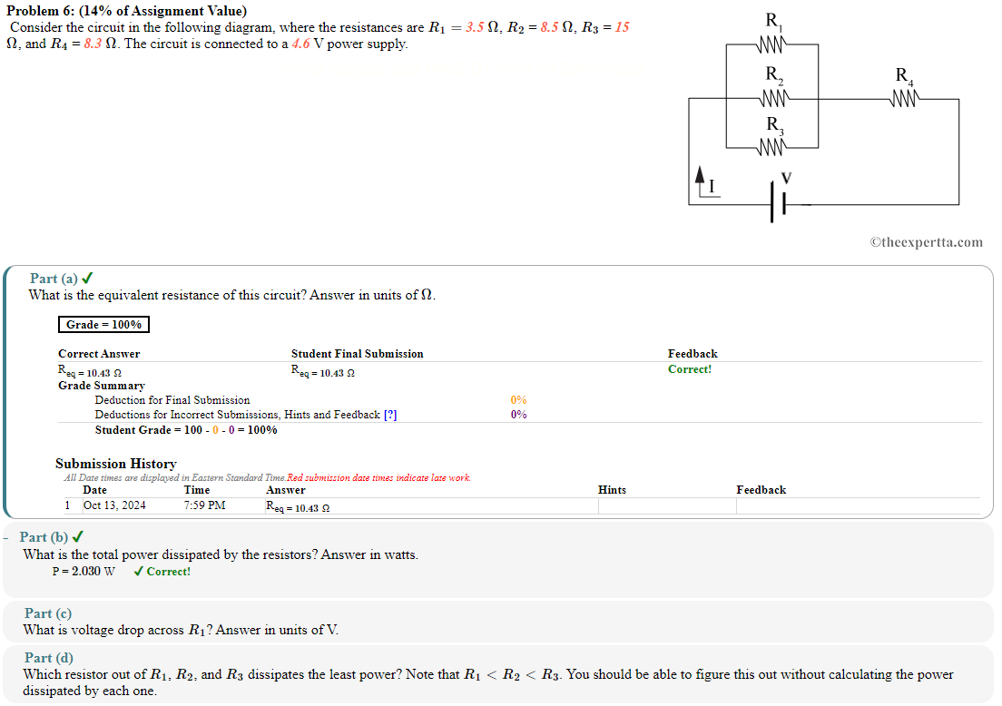Viewport: 1002px width, 706px height.
Task: Select resistor R4 symbol in the circuit diagram
Action: 904,96
